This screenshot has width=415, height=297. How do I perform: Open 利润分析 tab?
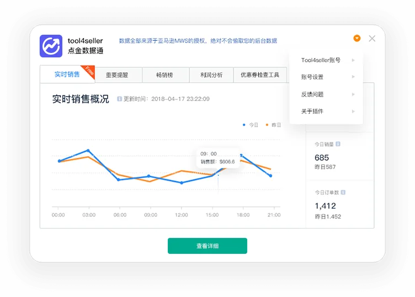(211, 75)
